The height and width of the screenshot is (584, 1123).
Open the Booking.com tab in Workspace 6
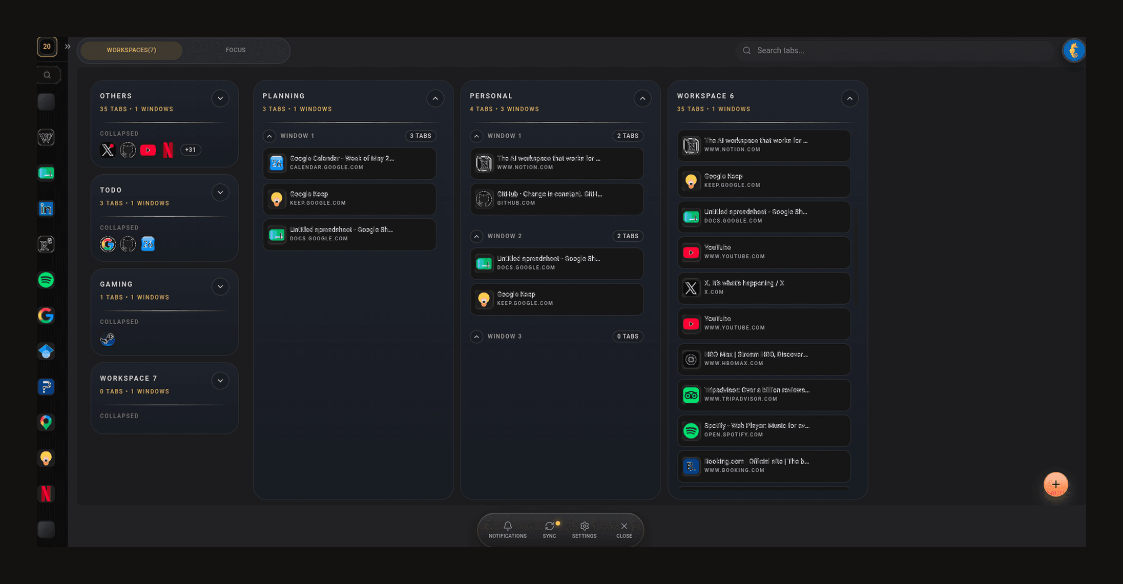coord(764,466)
